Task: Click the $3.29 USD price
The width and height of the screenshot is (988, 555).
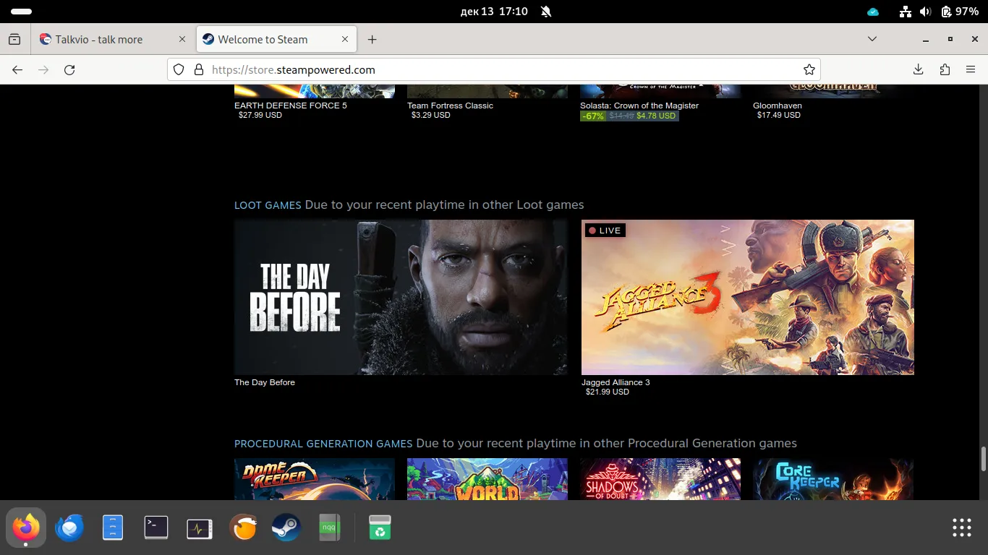Action: click(x=431, y=115)
